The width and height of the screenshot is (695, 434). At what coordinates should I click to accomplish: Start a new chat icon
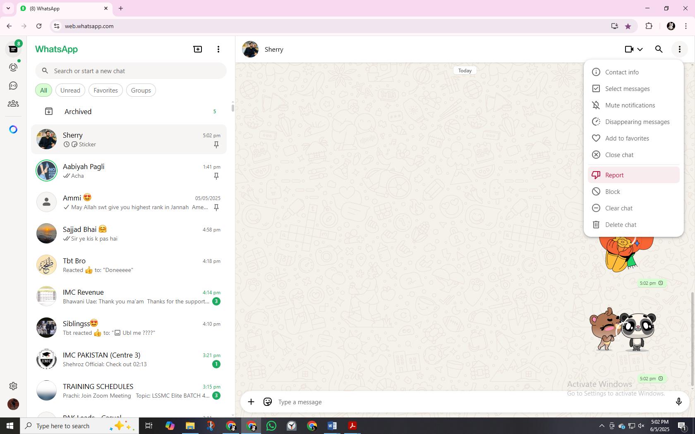pyautogui.click(x=198, y=49)
